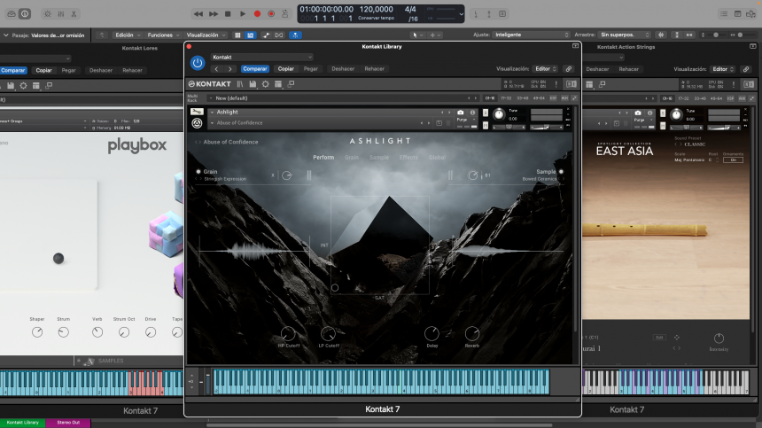
Task: Select rack page 49-64 tab
Action: (539, 98)
